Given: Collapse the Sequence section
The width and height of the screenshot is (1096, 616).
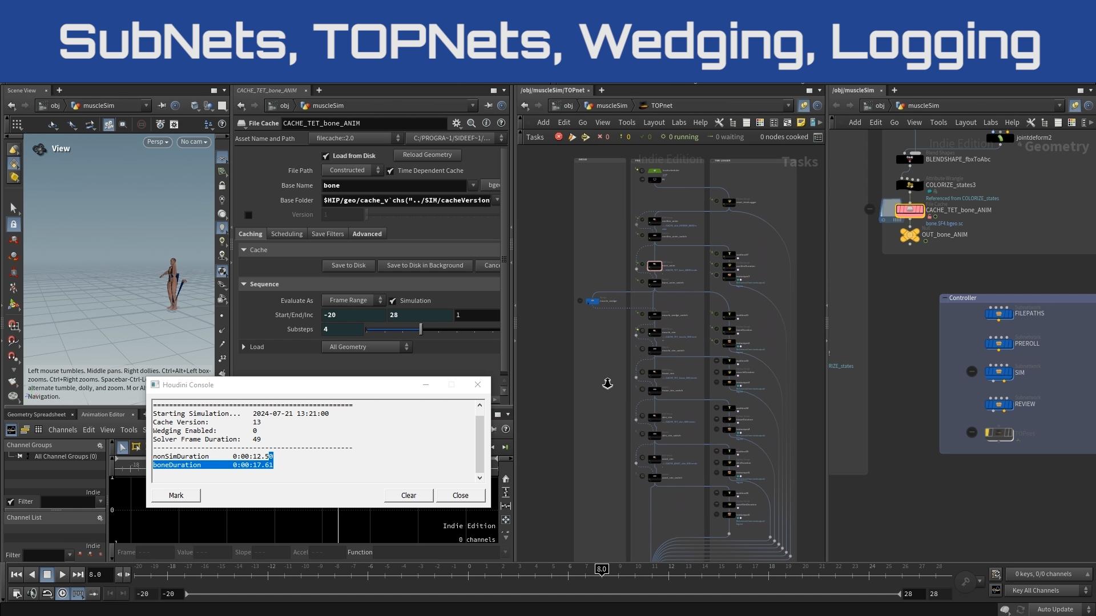Looking at the screenshot, I should click(244, 284).
